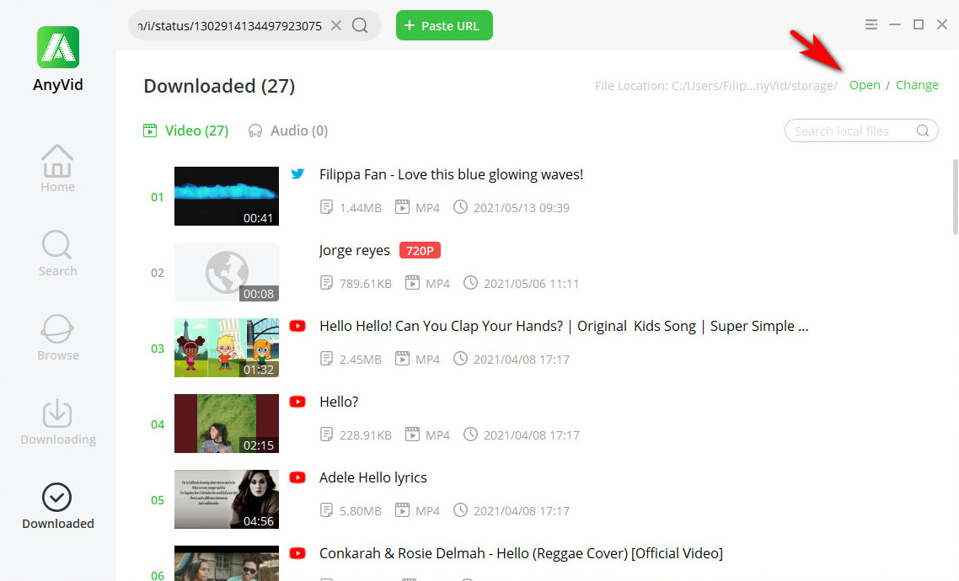Click file size icon next to 1.44MB
This screenshot has width=959, height=581.
(327, 207)
